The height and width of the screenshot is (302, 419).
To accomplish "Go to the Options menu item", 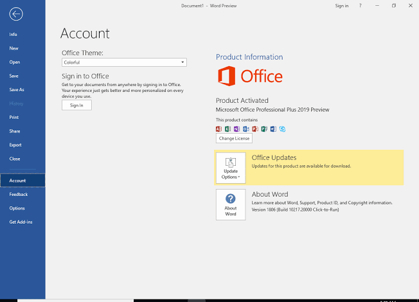I will coord(17,208).
